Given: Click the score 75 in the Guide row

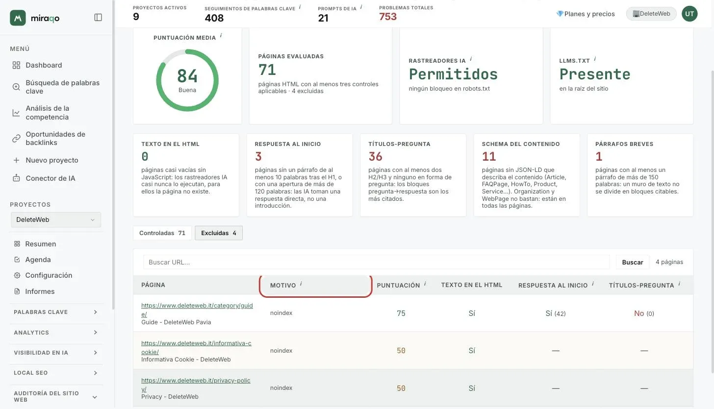Looking at the screenshot, I should pos(401,313).
